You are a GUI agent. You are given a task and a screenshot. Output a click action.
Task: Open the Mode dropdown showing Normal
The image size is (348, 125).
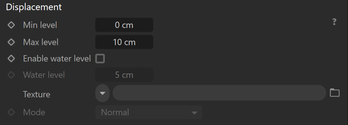(x=149, y=112)
